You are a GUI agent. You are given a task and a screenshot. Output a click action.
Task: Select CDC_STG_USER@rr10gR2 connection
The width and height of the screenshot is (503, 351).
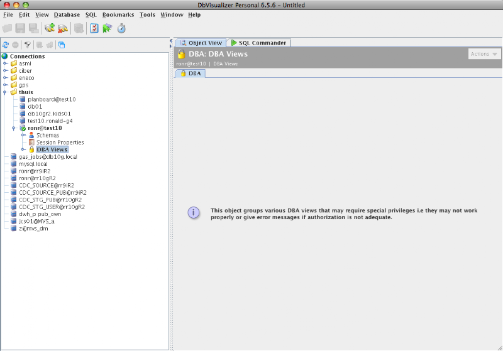[52, 207]
